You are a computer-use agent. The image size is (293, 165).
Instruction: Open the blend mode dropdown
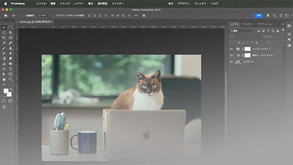coord(246,37)
